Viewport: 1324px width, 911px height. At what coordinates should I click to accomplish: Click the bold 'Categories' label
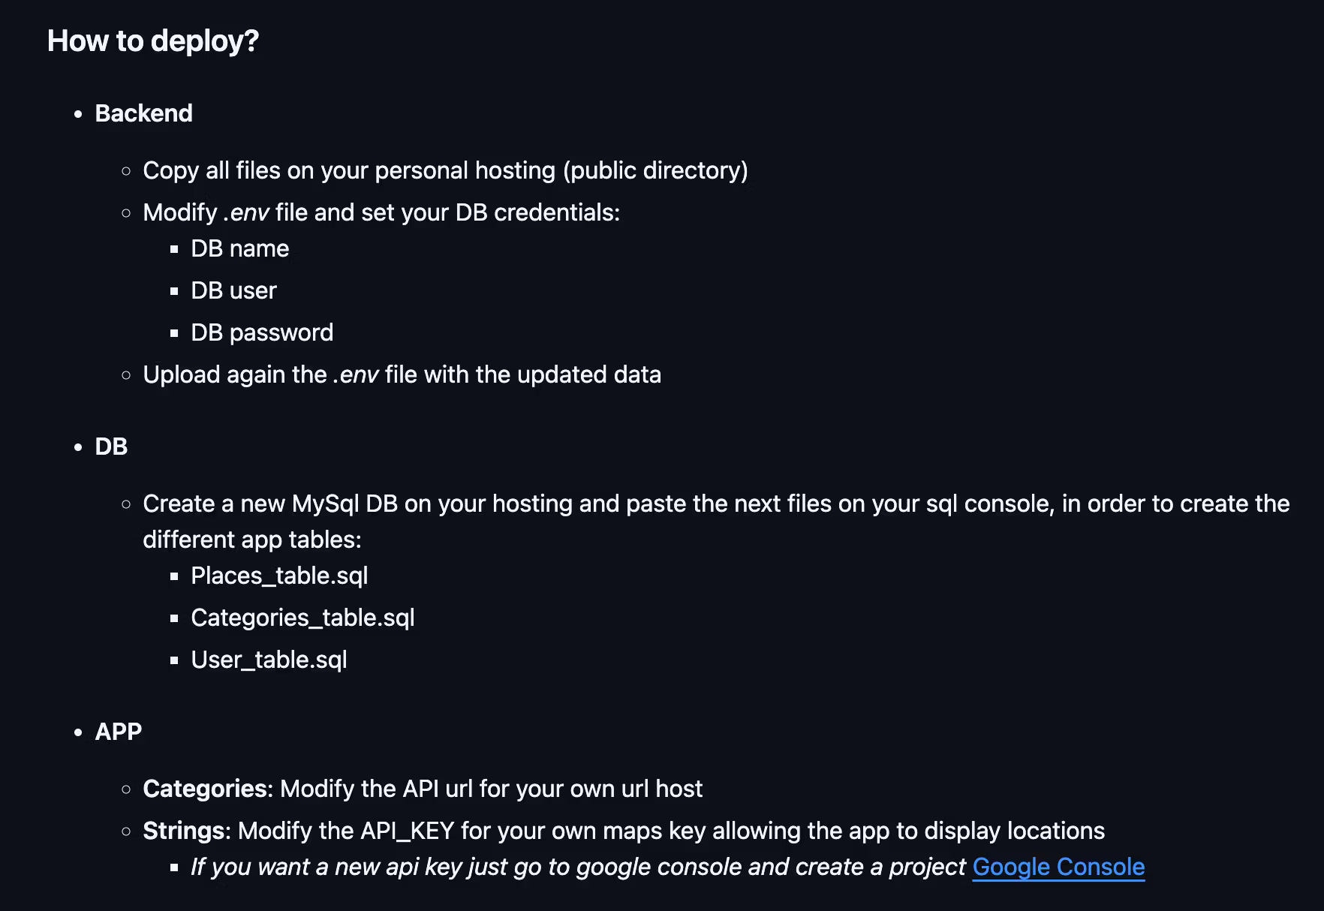click(x=205, y=789)
